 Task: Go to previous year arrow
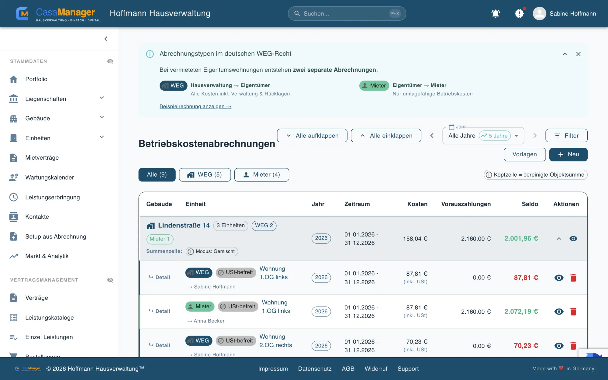pyautogui.click(x=432, y=136)
